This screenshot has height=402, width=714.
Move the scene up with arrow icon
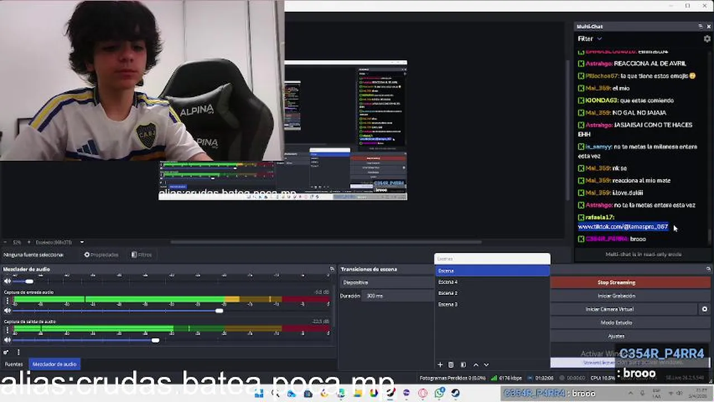click(476, 365)
